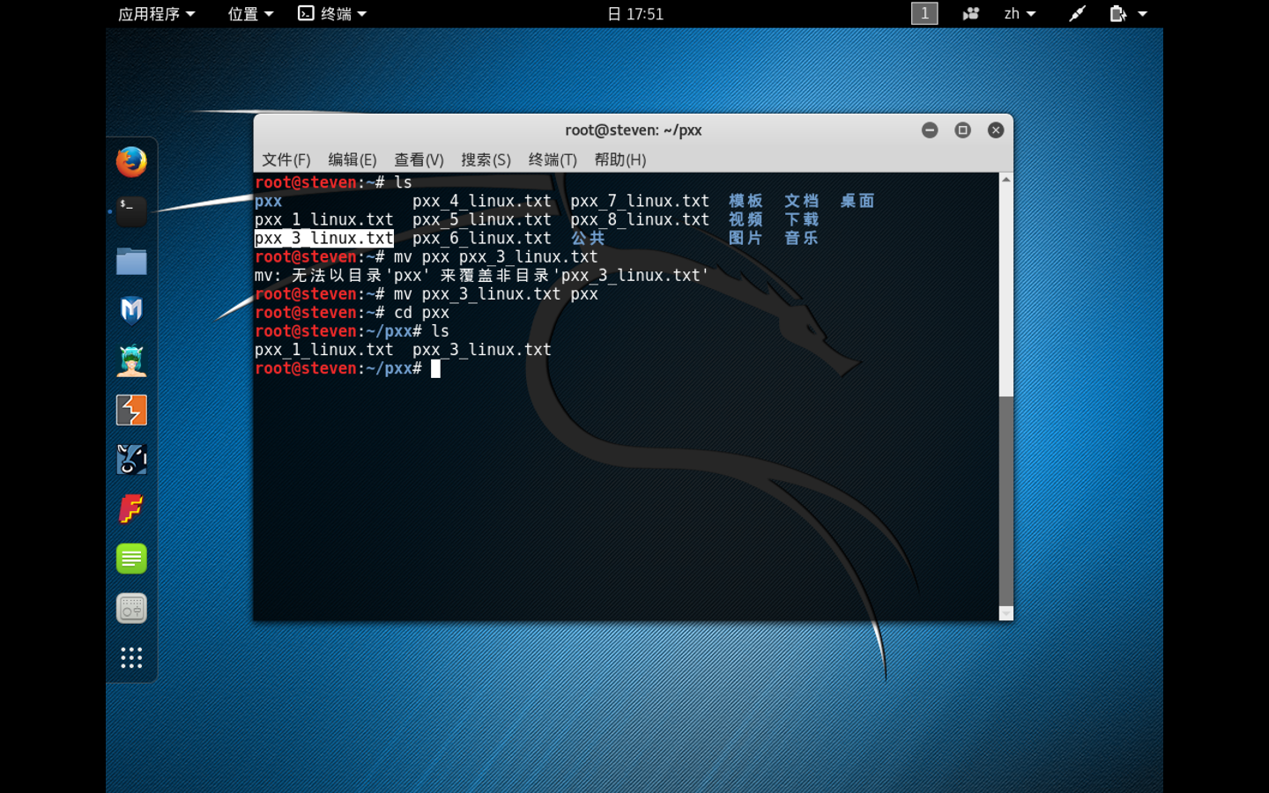This screenshot has width=1269, height=793.
Task: Close the terminal window
Action: point(996,130)
